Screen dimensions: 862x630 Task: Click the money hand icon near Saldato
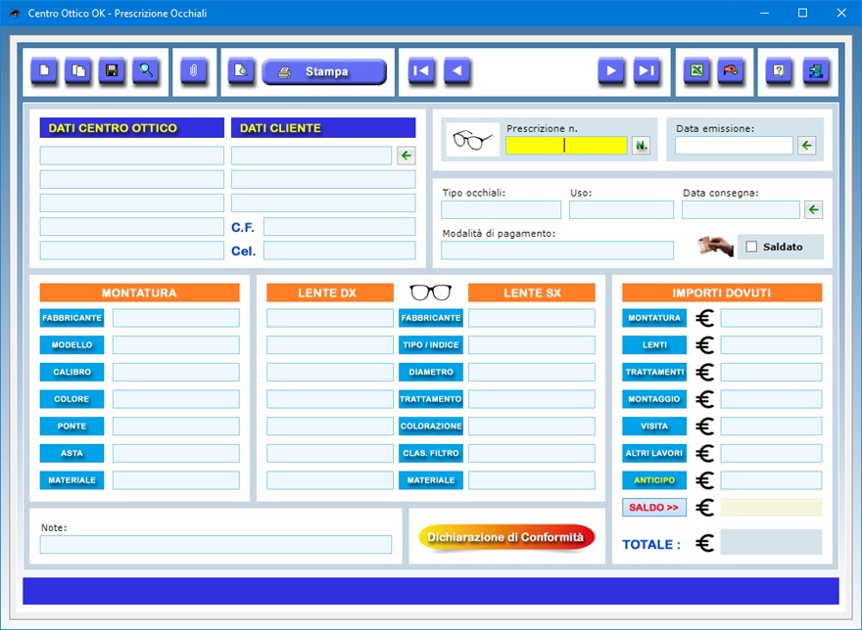click(x=715, y=247)
